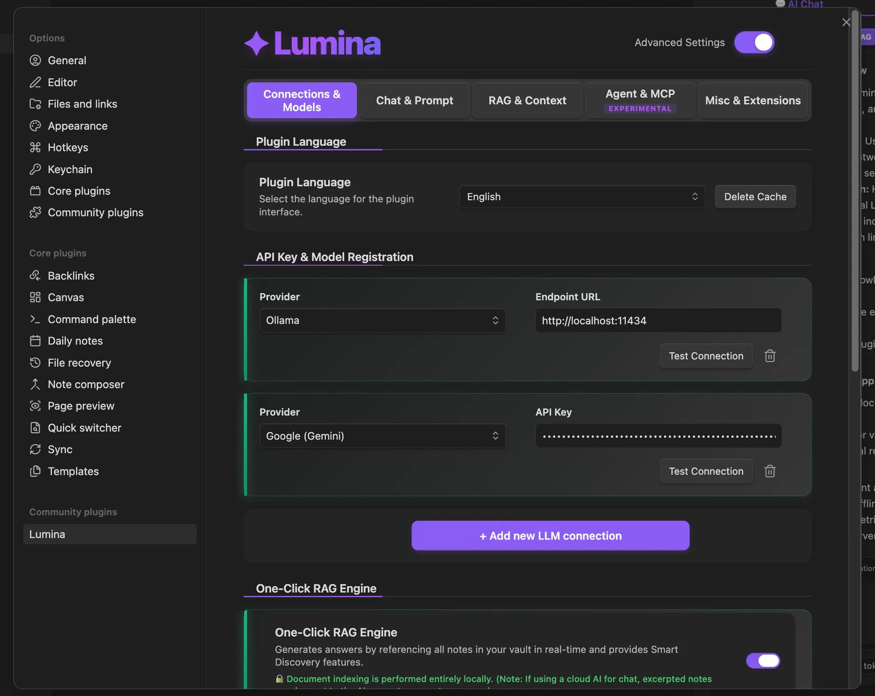Viewport: 875px width, 696px height.
Task: Click the Quick switcher file icon
Action: pos(35,428)
